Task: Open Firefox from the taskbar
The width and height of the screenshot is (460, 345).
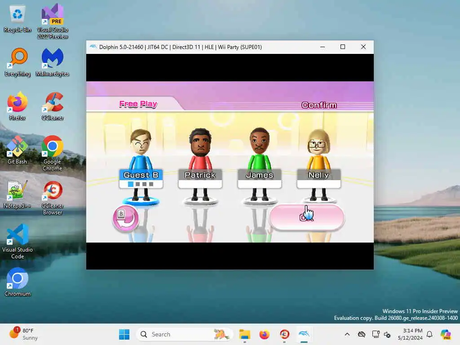Action: pos(264,334)
